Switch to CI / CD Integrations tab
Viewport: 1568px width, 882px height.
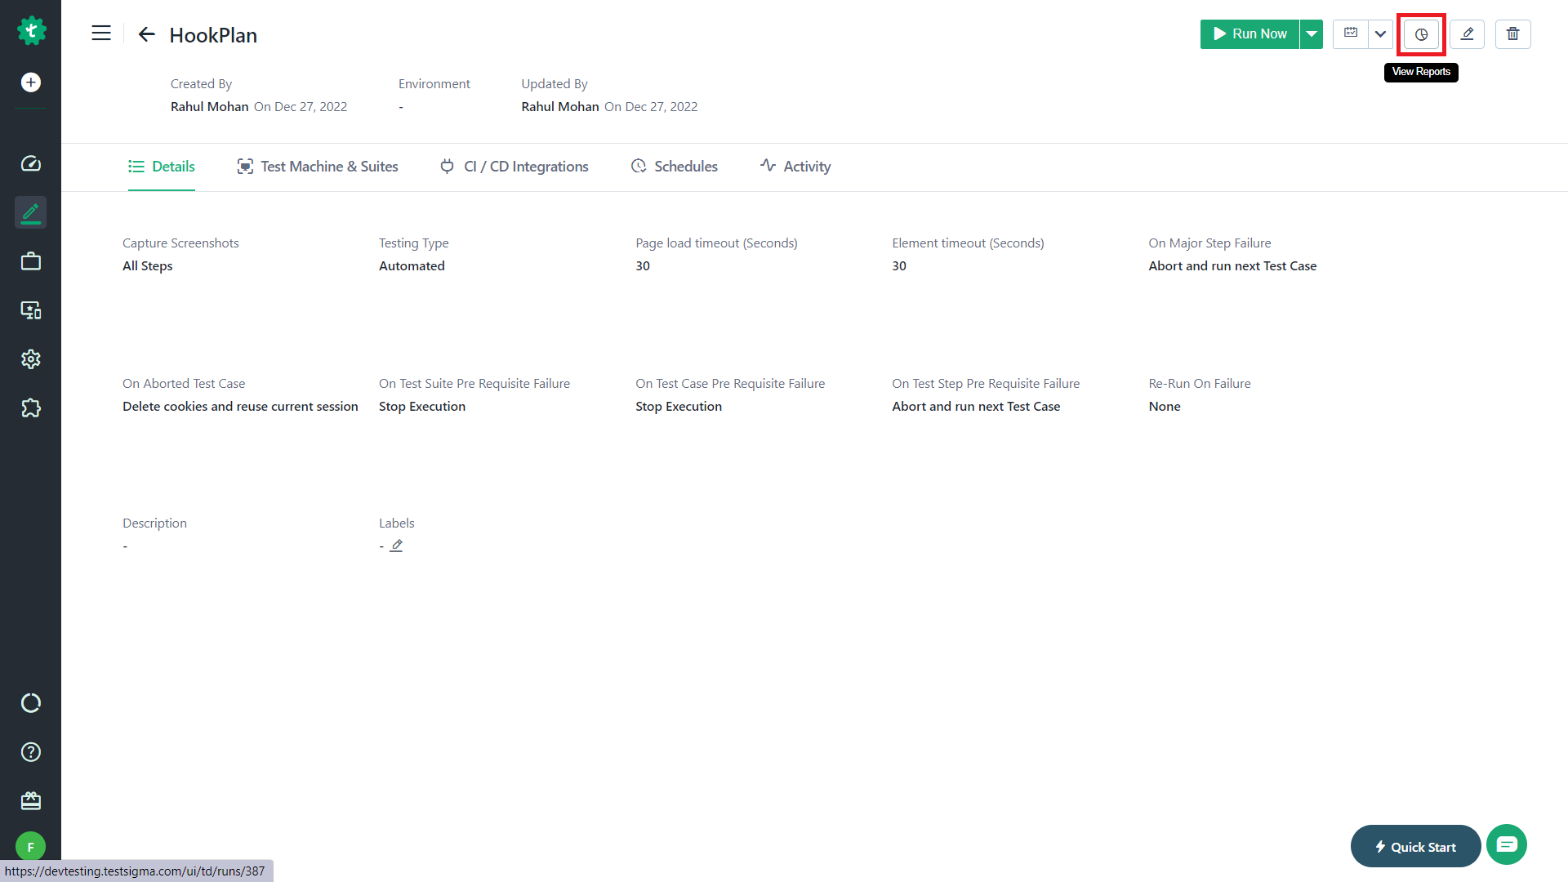click(x=514, y=167)
